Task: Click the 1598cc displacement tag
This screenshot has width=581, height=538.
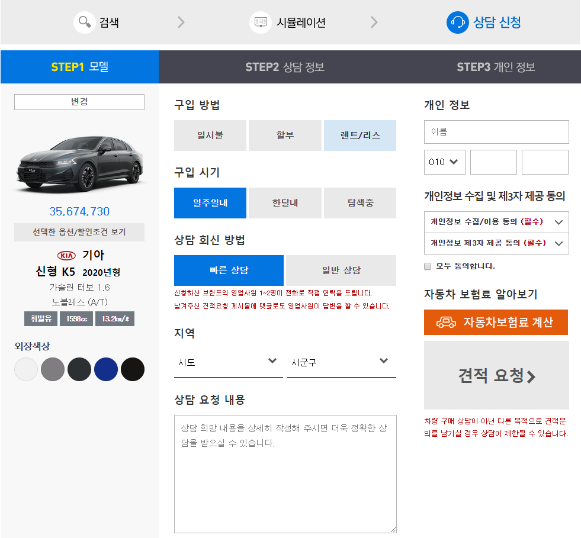Action: click(x=76, y=319)
